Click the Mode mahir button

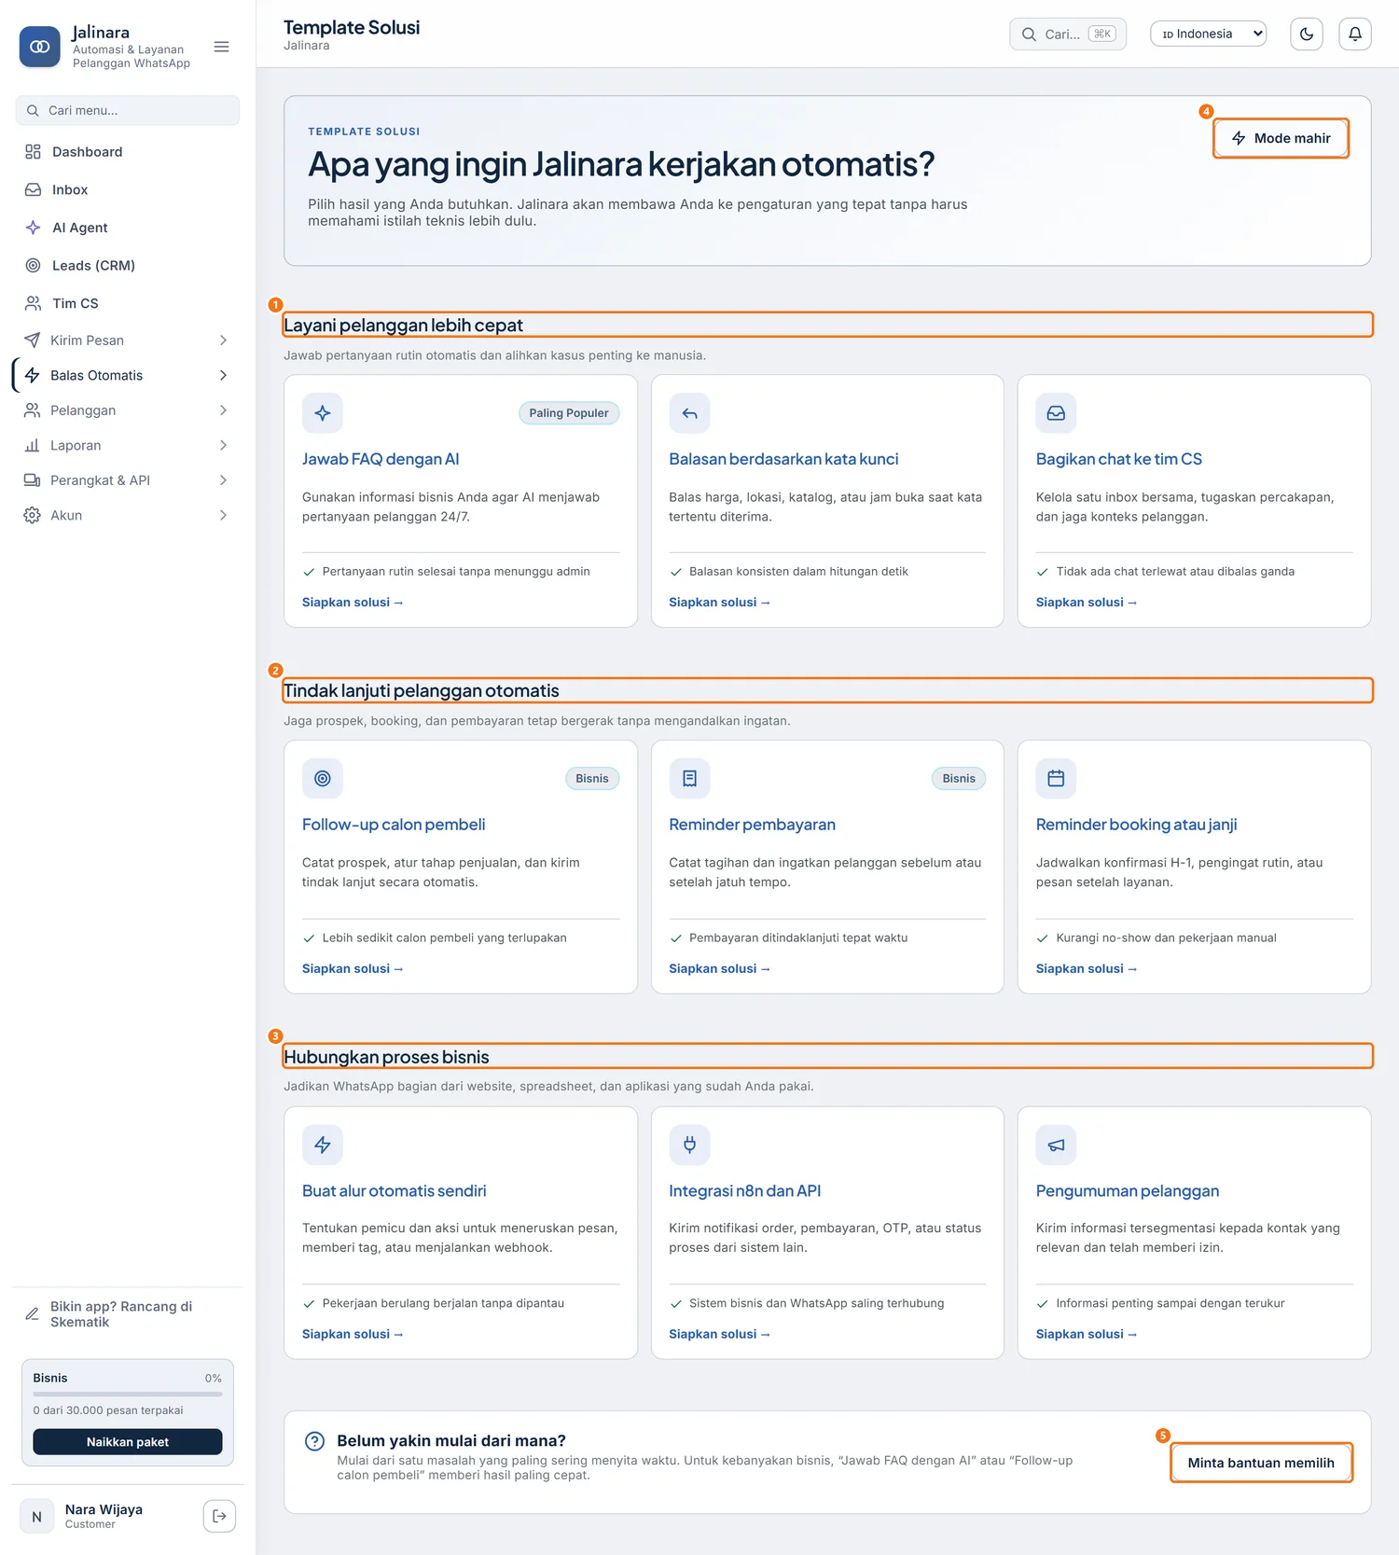click(x=1281, y=138)
